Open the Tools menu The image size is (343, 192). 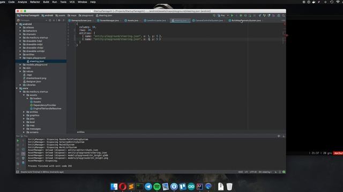pos(63,2)
